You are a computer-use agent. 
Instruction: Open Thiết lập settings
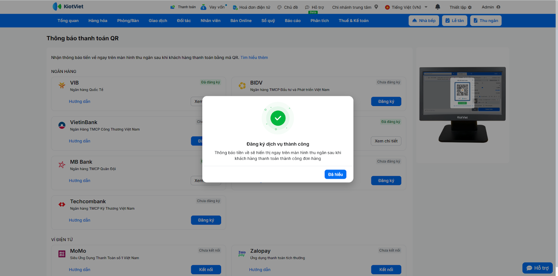click(x=460, y=7)
